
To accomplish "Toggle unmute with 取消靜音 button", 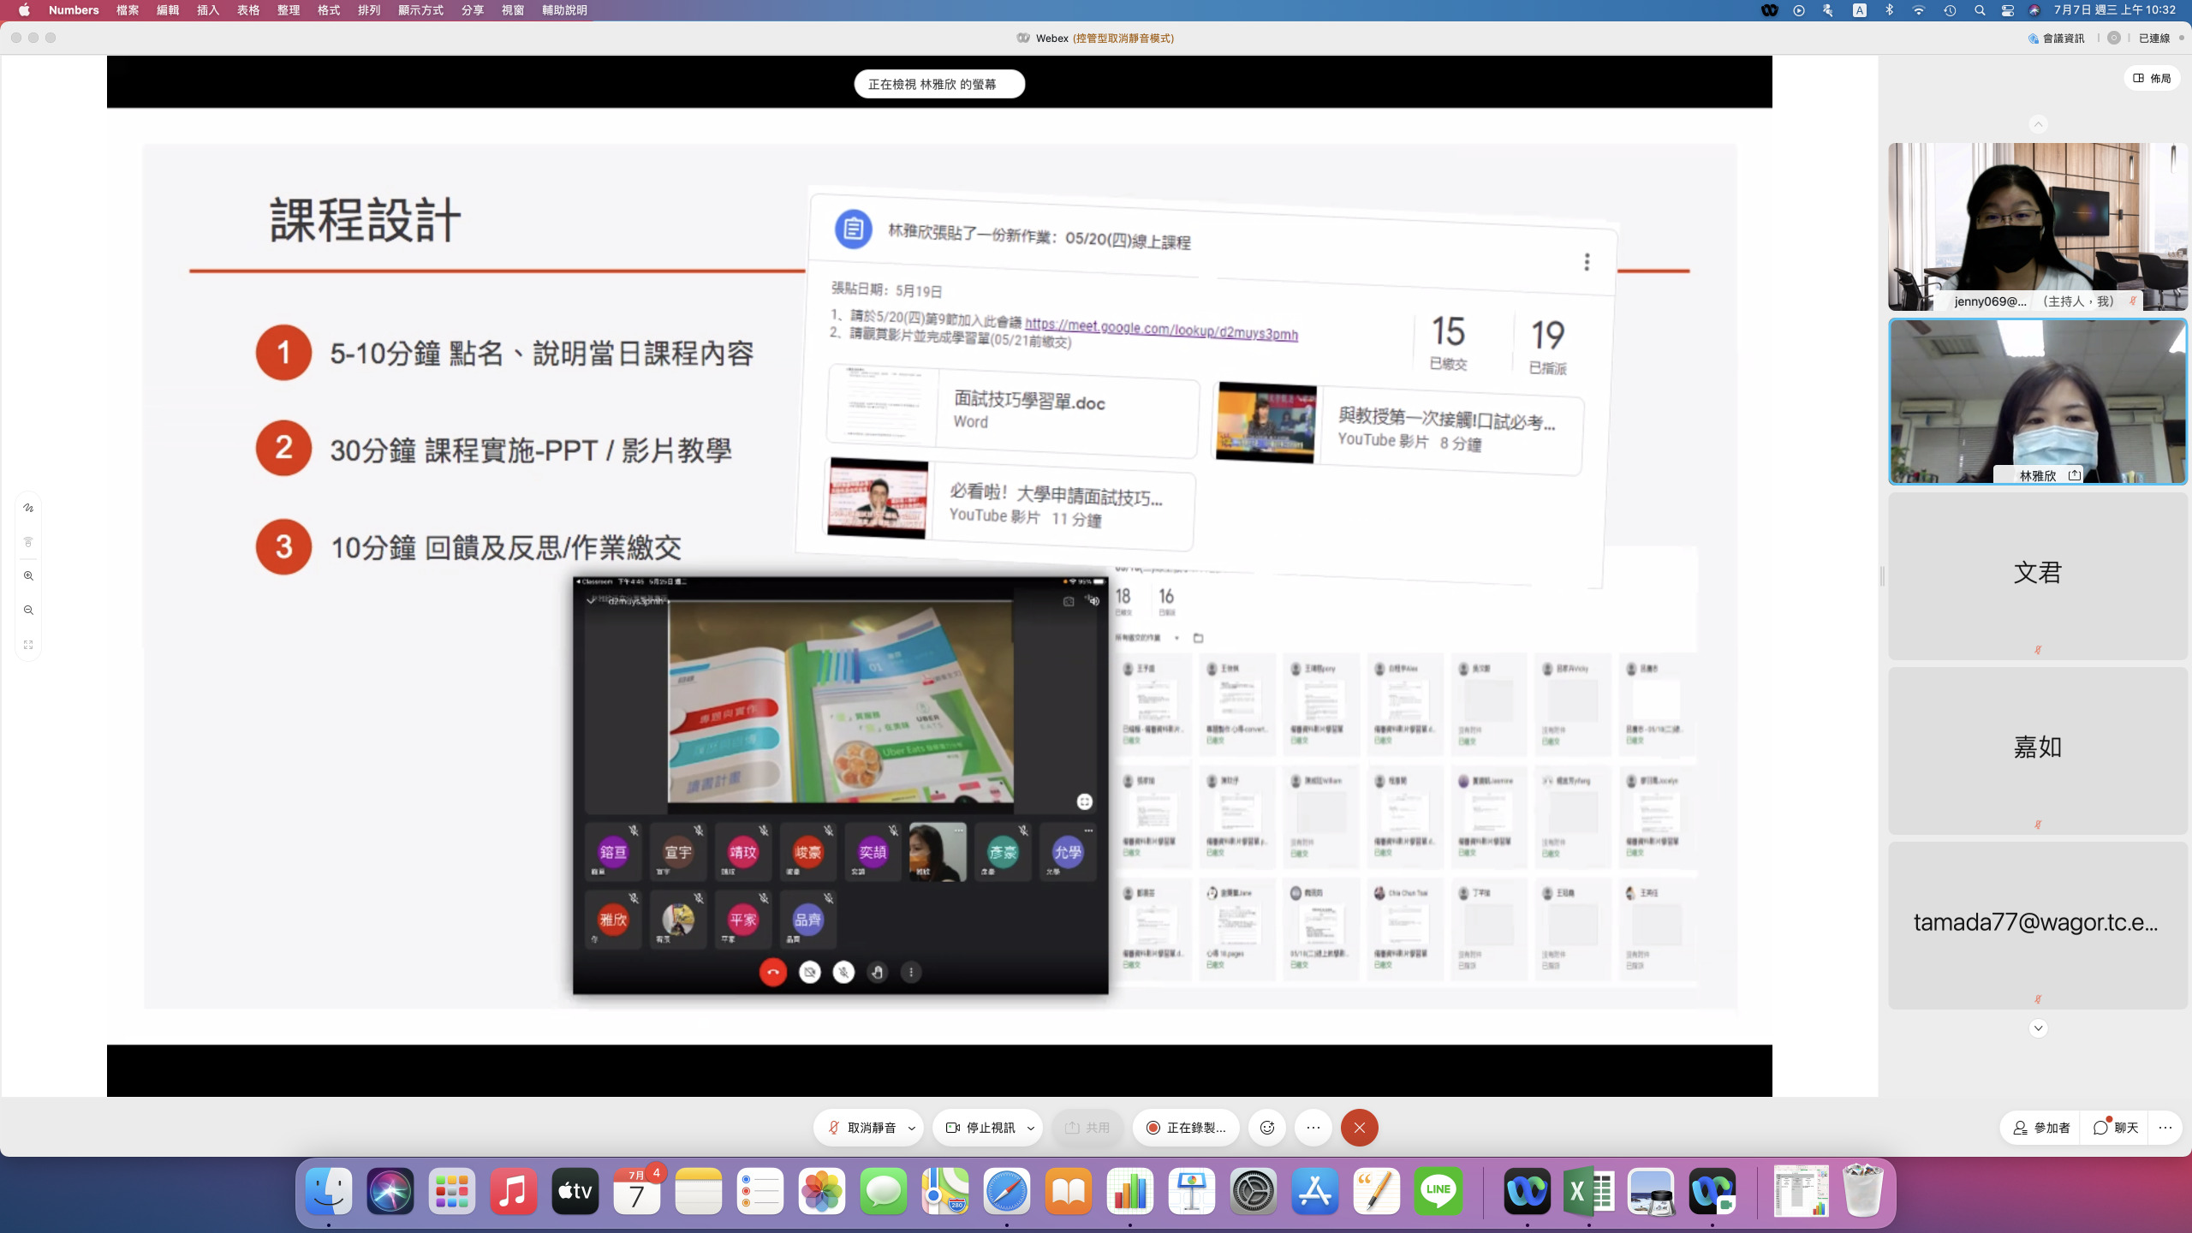I will [x=861, y=1128].
